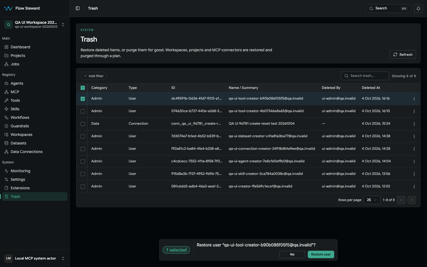Open row actions for 7d3074e7 user
This screenshot has width=427, height=267.
tap(414, 136)
